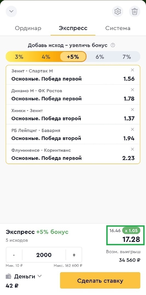
Task: Remove Химки - Зенит outcome
Action: click(x=132, y=110)
